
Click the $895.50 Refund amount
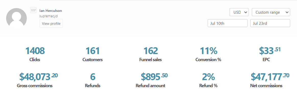point(154,76)
